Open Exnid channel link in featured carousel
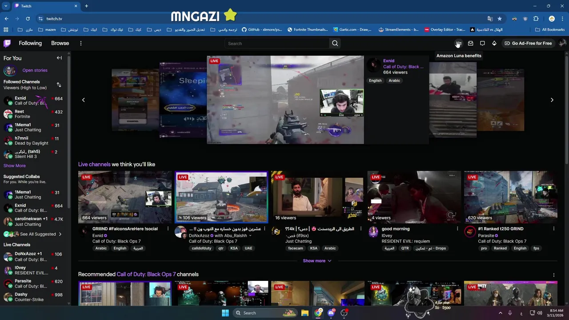 [x=389, y=61]
